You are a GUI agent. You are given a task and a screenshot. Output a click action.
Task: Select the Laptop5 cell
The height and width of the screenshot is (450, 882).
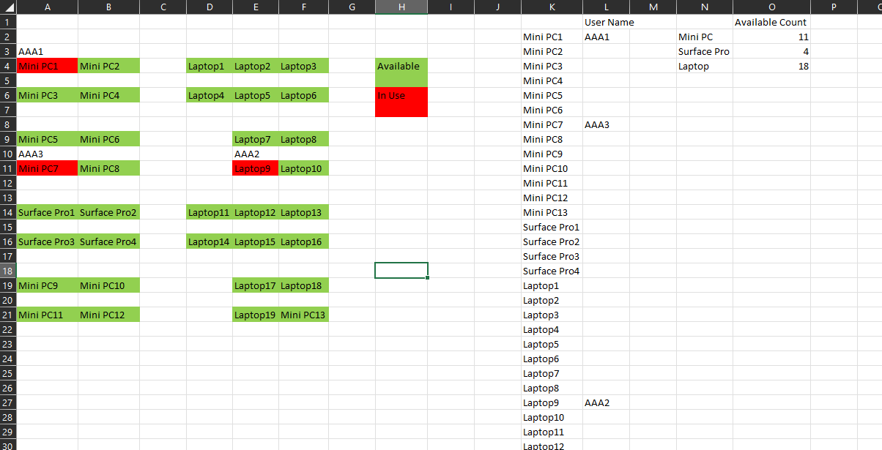pos(256,95)
